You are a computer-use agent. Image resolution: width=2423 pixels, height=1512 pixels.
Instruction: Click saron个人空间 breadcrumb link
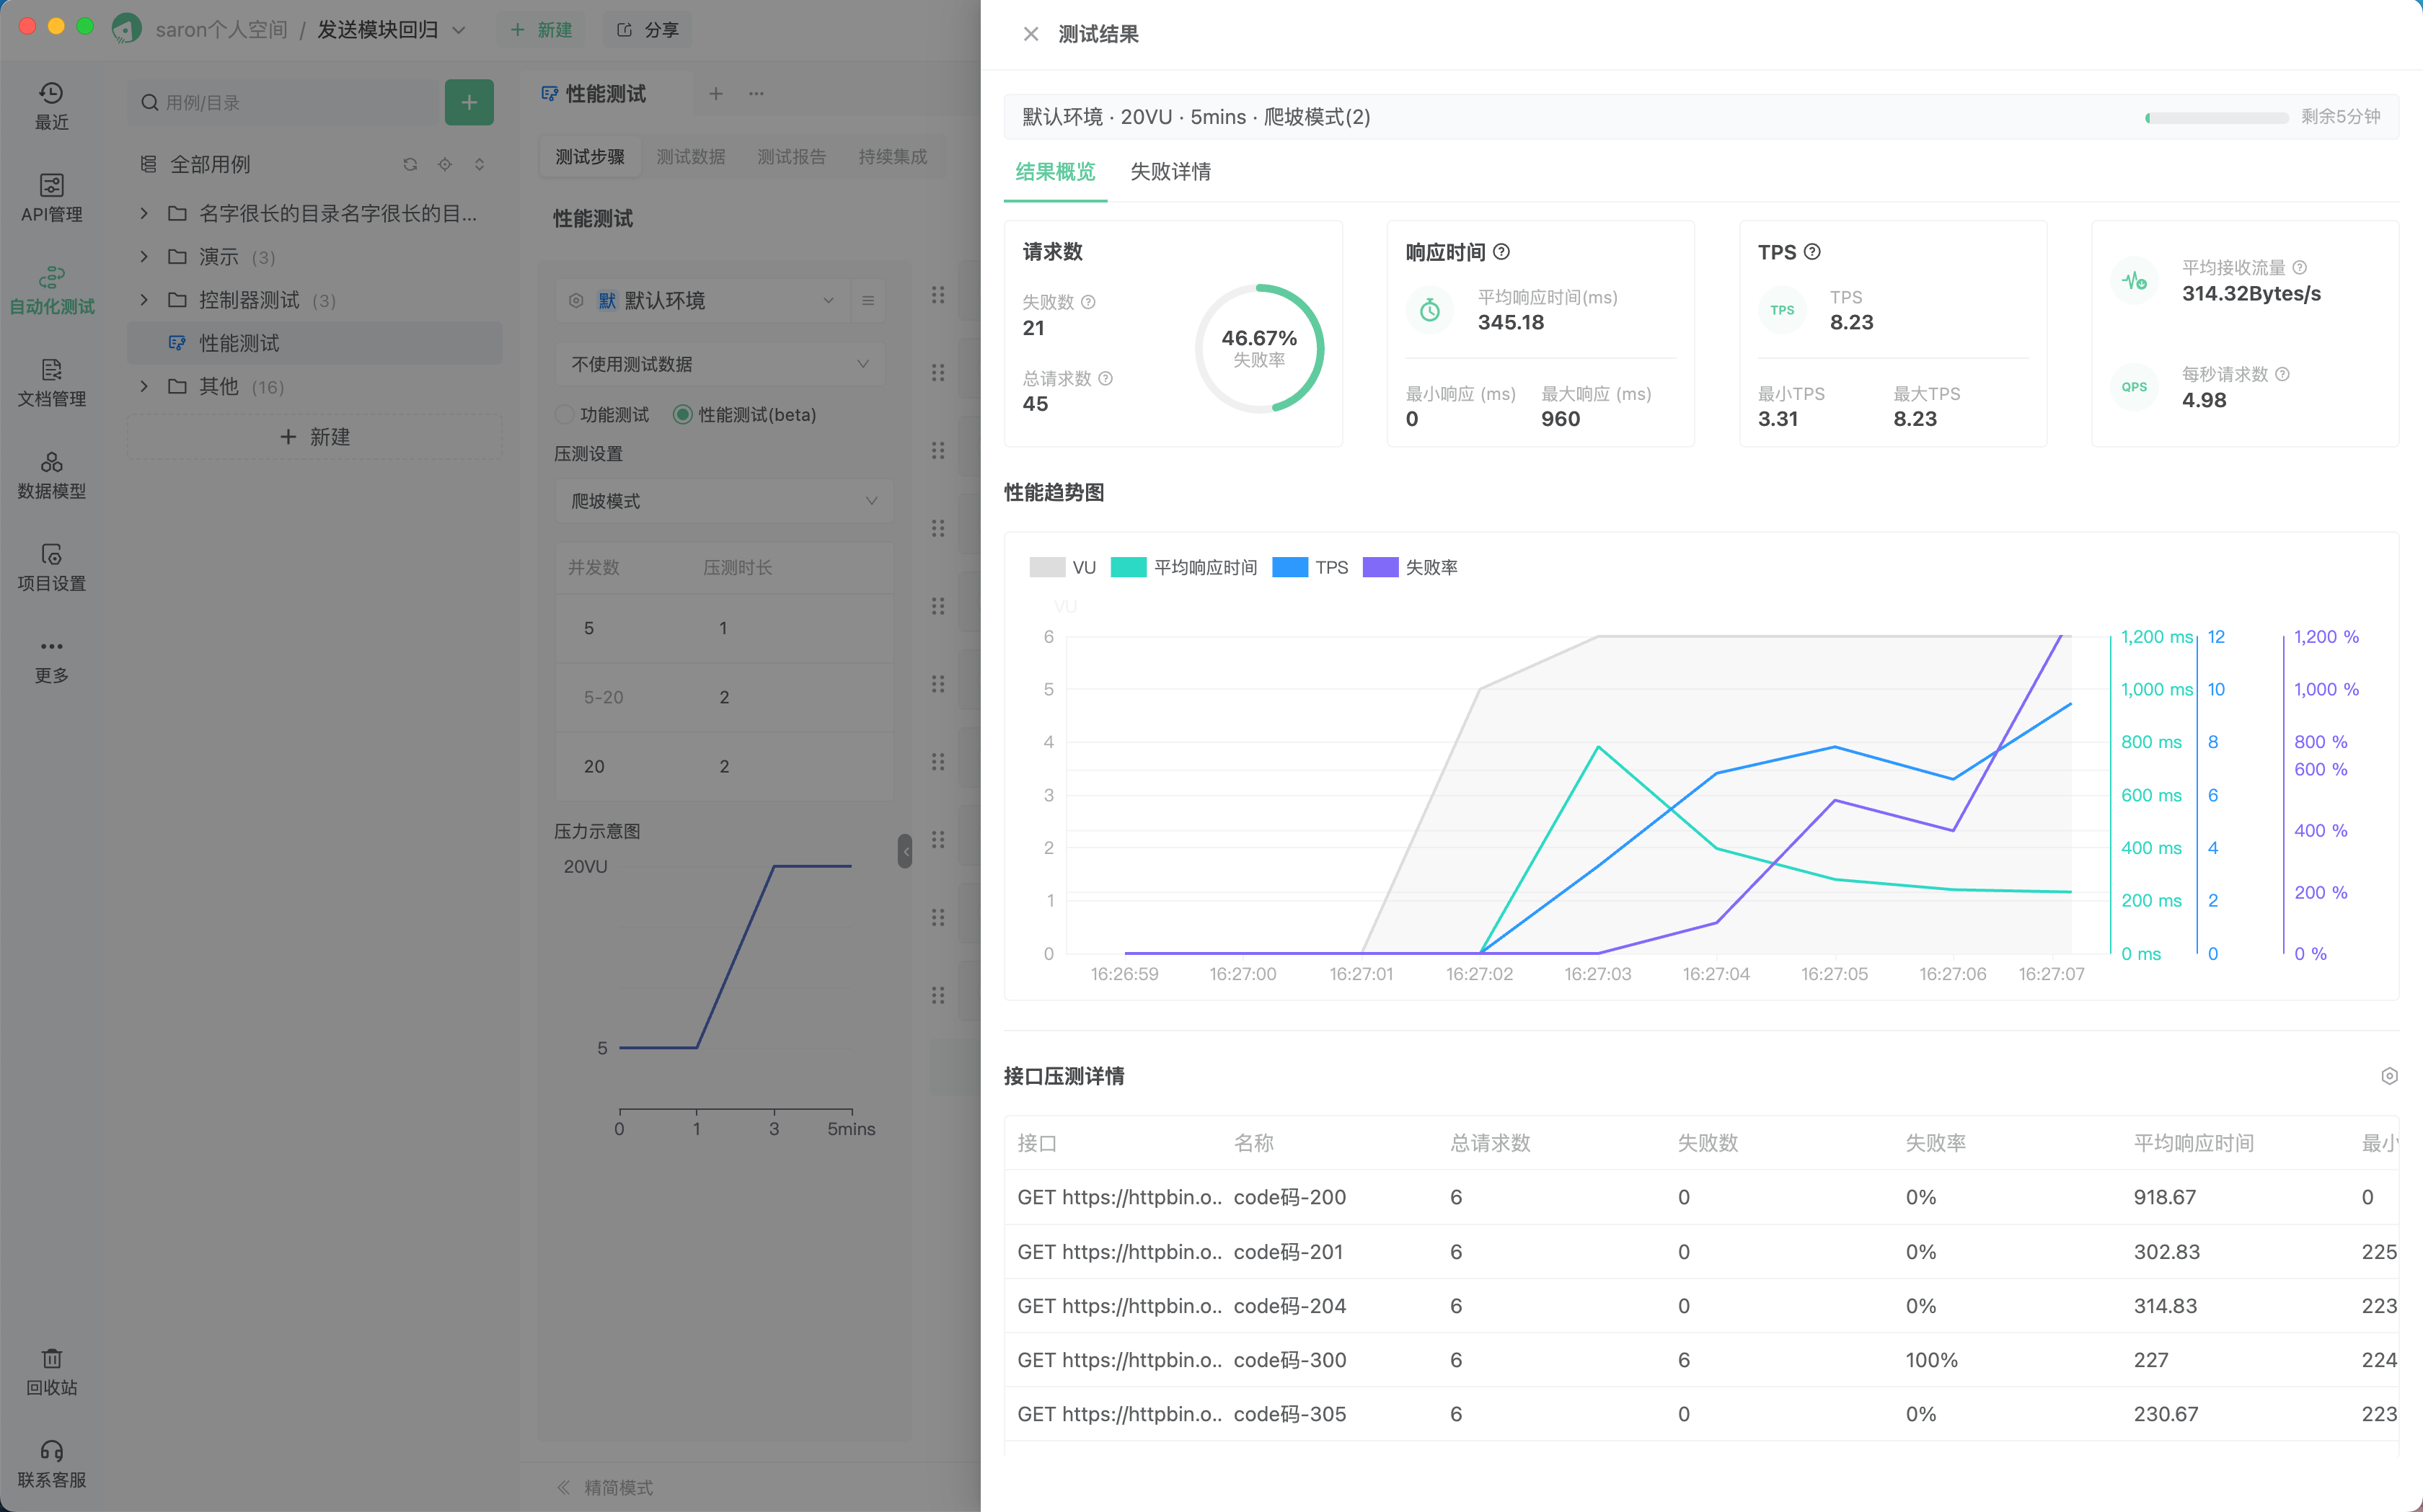(x=221, y=29)
